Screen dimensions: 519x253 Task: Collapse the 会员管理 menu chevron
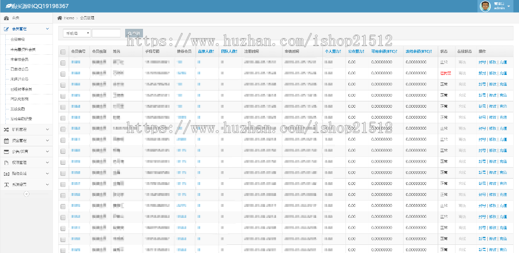[x=47, y=29]
